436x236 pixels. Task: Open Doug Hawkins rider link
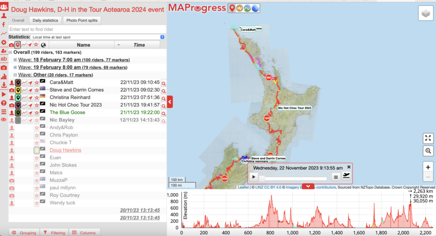tap(65, 150)
